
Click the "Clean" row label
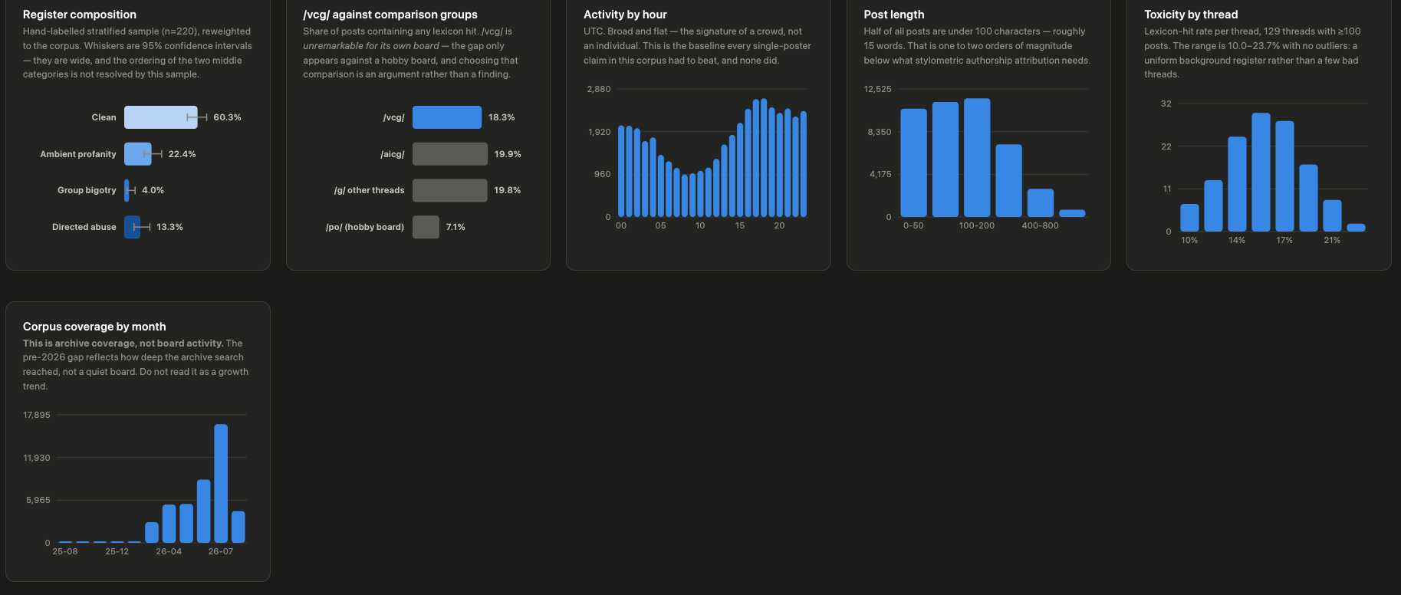point(104,117)
